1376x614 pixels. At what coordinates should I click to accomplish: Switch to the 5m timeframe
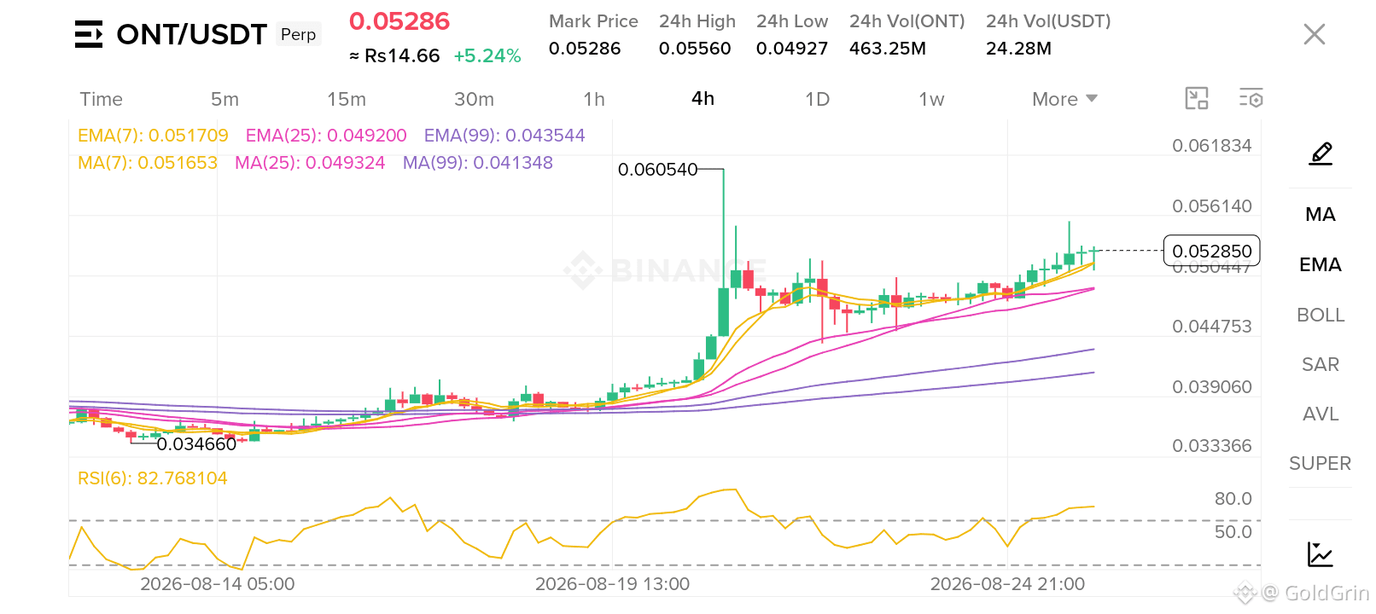coord(225,99)
